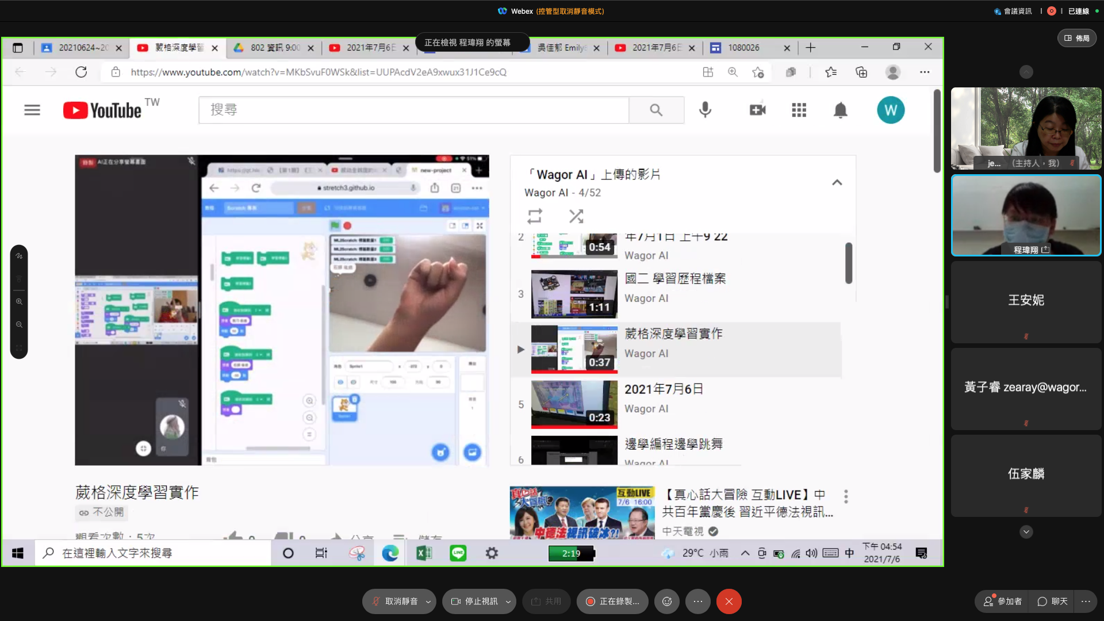1104x621 pixels.
Task: Collapse the Wagor AI playlist panel
Action: coord(837,183)
